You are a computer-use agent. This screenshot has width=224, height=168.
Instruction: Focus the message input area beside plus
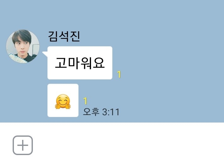126,145
